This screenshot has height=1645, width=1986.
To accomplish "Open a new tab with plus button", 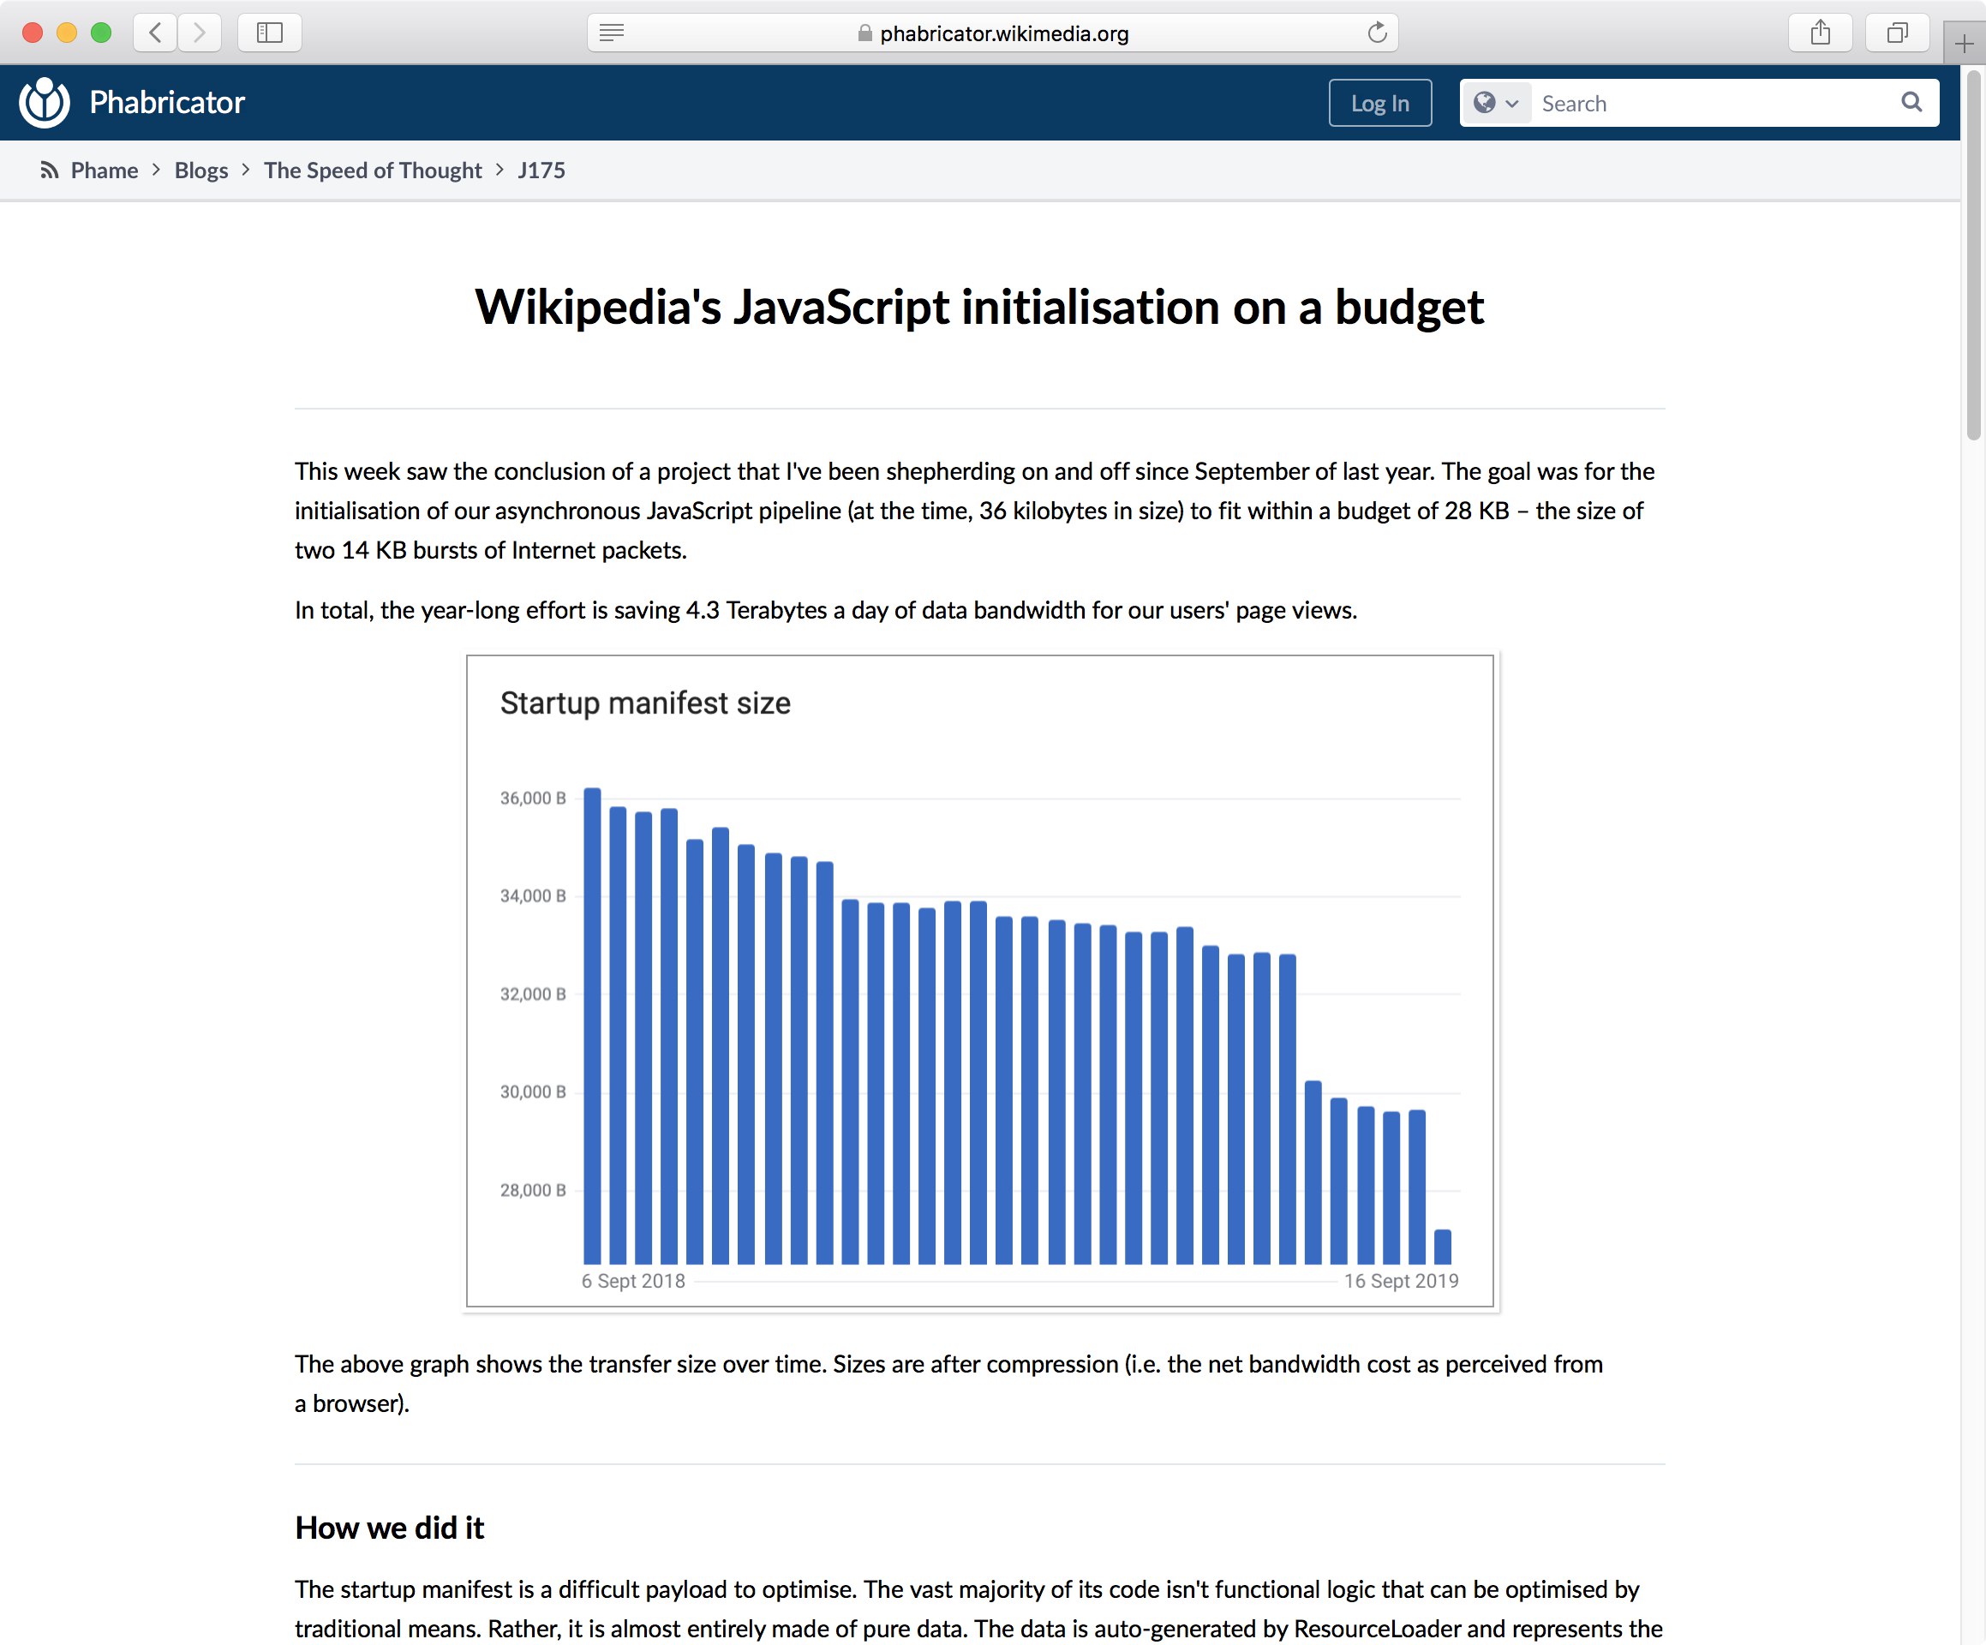I will pyautogui.click(x=1965, y=44).
